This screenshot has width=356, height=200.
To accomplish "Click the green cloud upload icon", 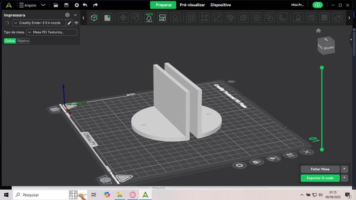I will tap(317, 5).
